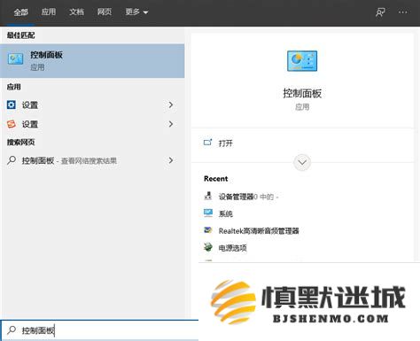
Task: Select the 全部 tab
Action: pos(21,12)
